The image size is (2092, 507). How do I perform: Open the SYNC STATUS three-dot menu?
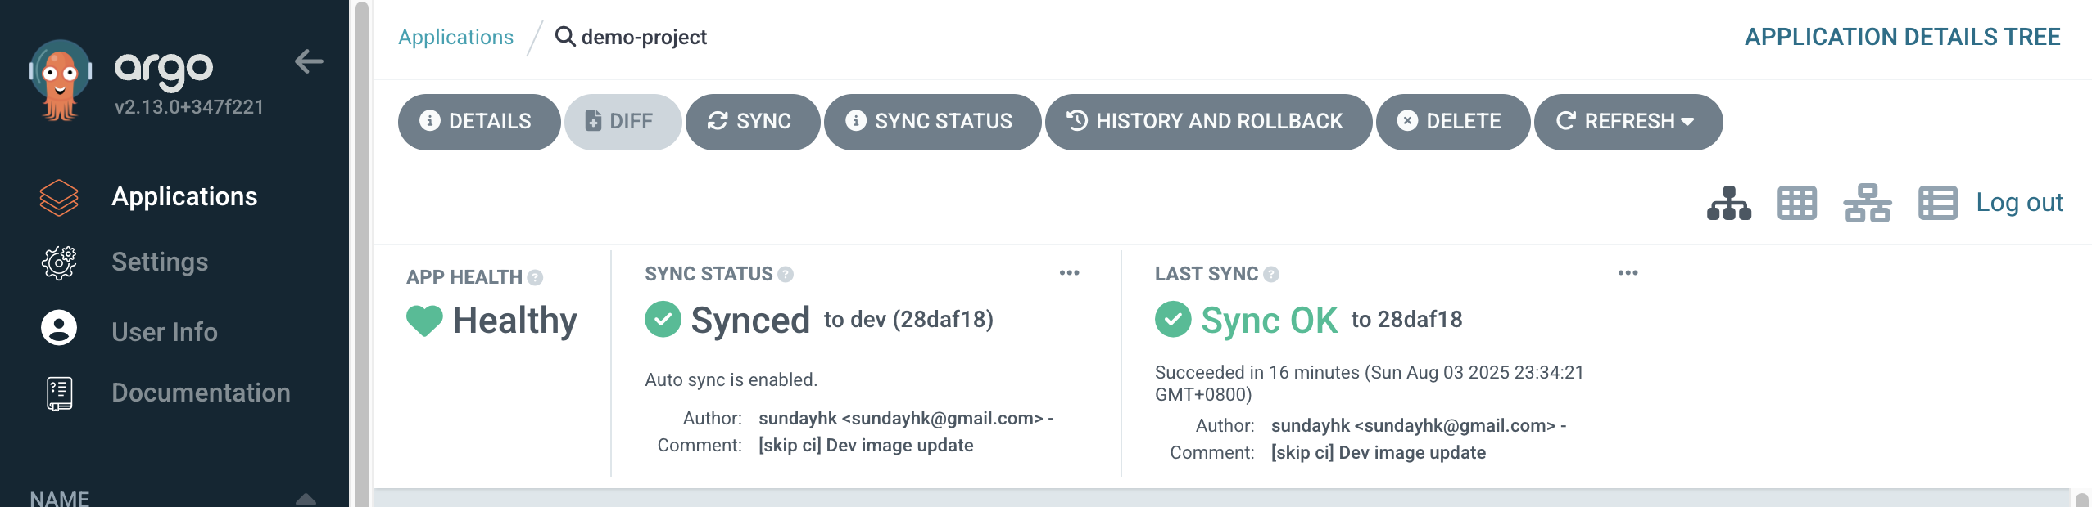(1070, 273)
